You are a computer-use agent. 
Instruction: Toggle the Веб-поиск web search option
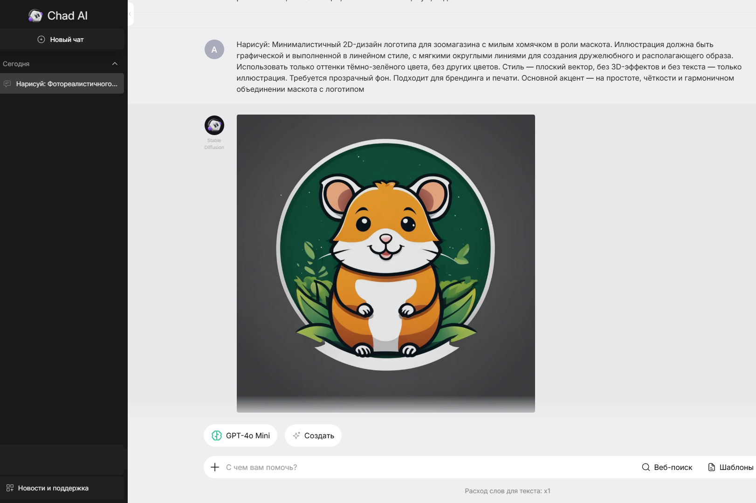(x=667, y=467)
